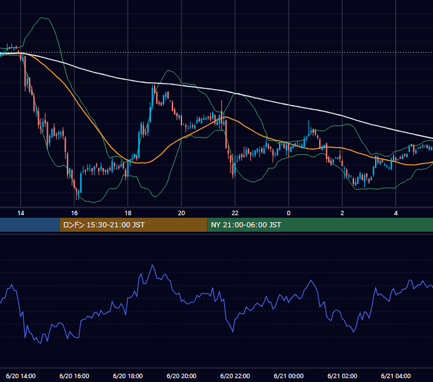This screenshot has width=433, height=382.
Task: Click the 6/20 16:00 date label
Action: tap(75, 376)
